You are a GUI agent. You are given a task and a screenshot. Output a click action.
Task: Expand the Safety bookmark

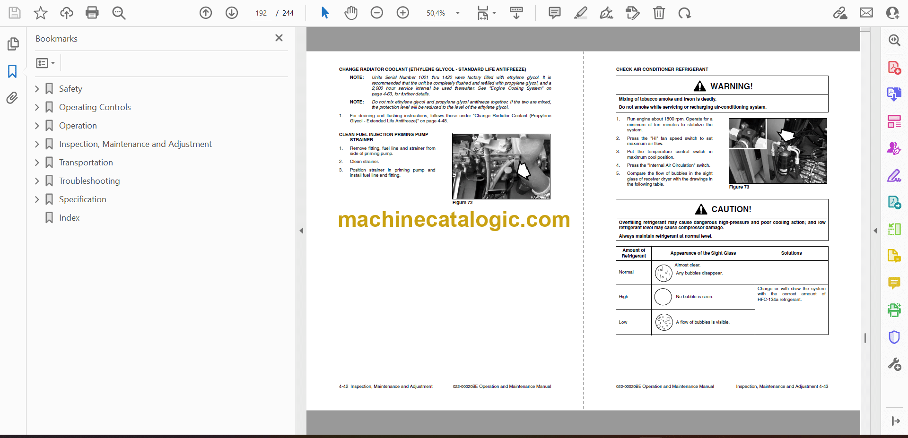coord(37,89)
